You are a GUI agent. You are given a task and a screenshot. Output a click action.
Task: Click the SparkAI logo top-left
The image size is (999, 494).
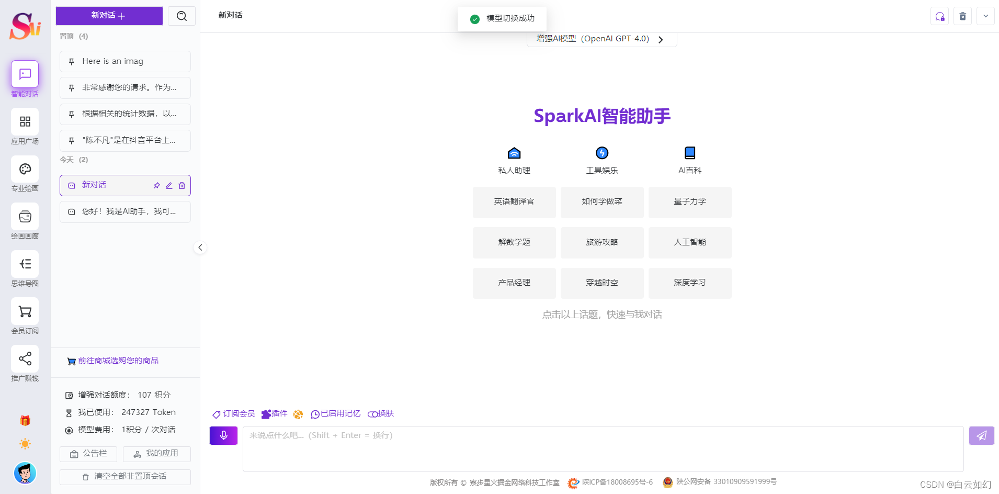25,26
